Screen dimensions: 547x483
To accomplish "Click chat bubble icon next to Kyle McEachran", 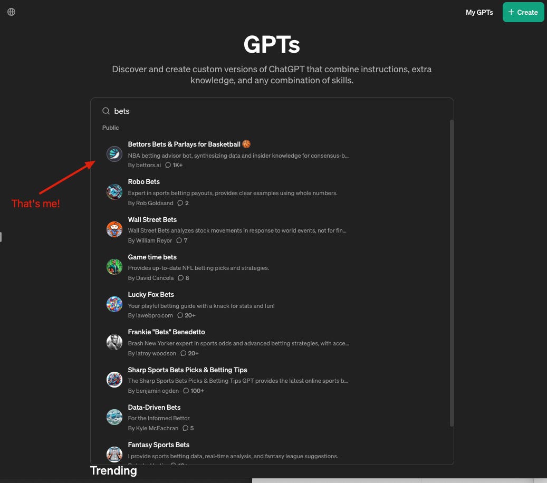I will coord(185,428).
